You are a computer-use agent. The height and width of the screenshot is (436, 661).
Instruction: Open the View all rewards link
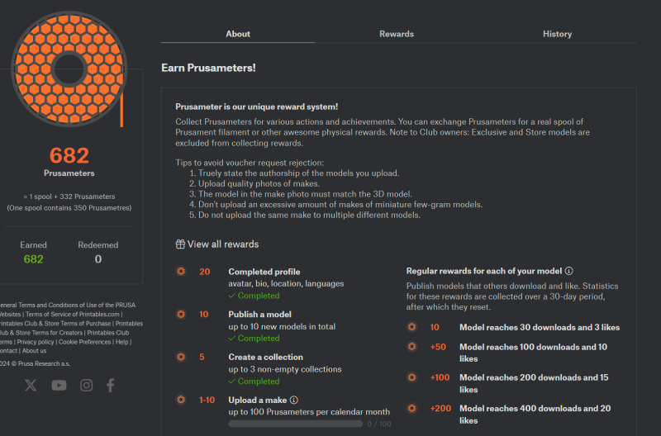[x=223, y=244]
